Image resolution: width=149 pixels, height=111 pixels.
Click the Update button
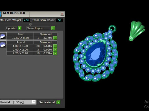point(12,28)
